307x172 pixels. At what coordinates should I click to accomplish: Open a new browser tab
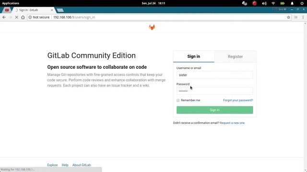[60, 10]
